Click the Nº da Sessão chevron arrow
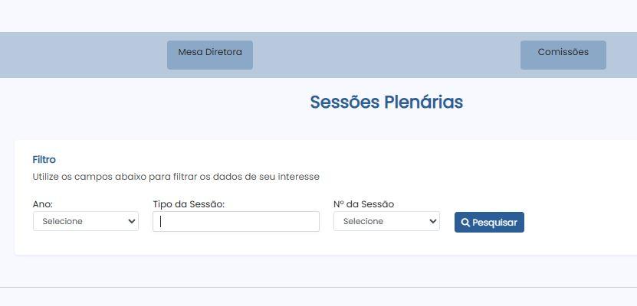The width and height of the screenshot is (637, 306). (x=433, y=221)
